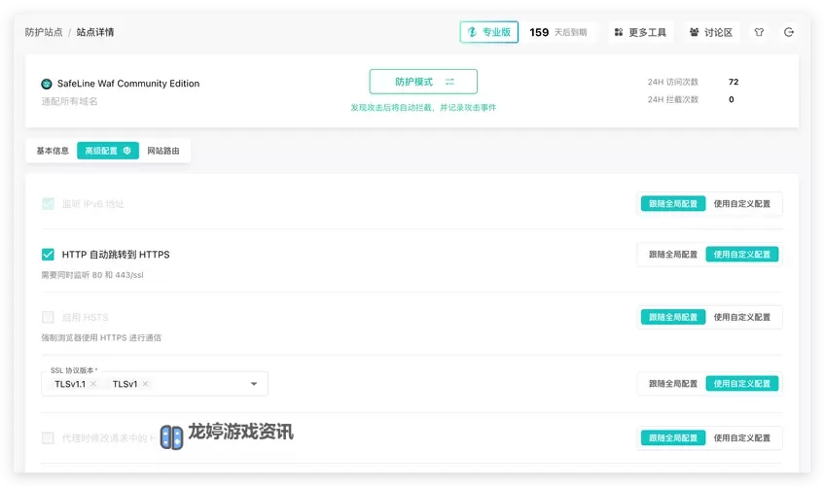Image resolution: width=824 pixels, height=486 pixels.
Task: Remove the TLSv1.1 tag
Action: [93, 384]
